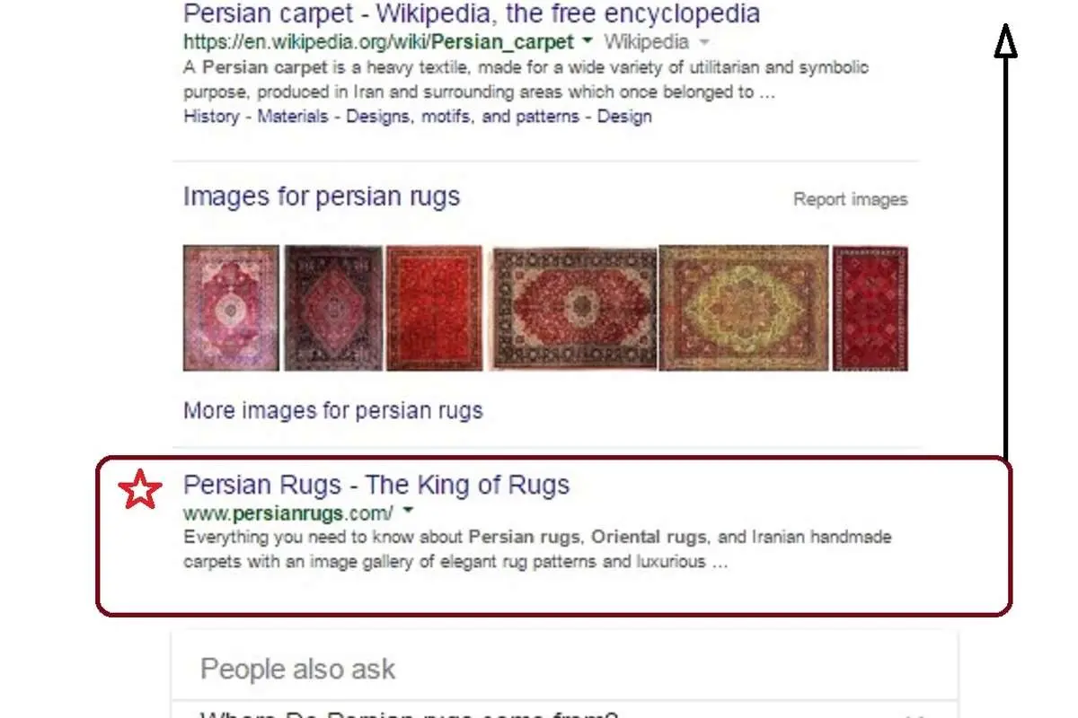Click Report images link
The image size is (1078, 718).
[851, 199]
